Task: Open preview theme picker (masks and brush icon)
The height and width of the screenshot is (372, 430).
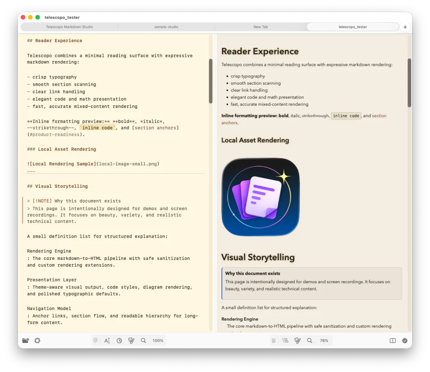Action: (297, 341)
